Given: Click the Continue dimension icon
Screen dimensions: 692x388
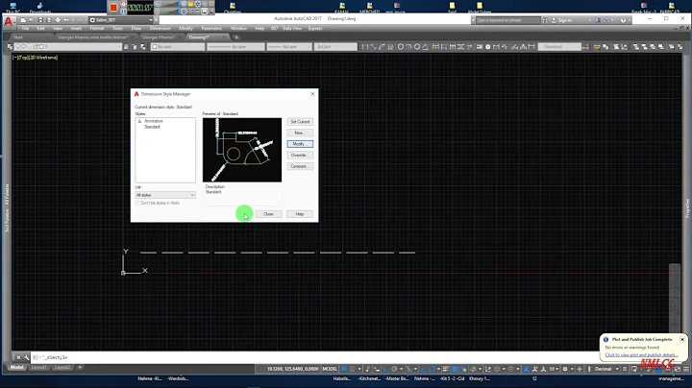Looking at the screenshot, I should pos(453,47).
